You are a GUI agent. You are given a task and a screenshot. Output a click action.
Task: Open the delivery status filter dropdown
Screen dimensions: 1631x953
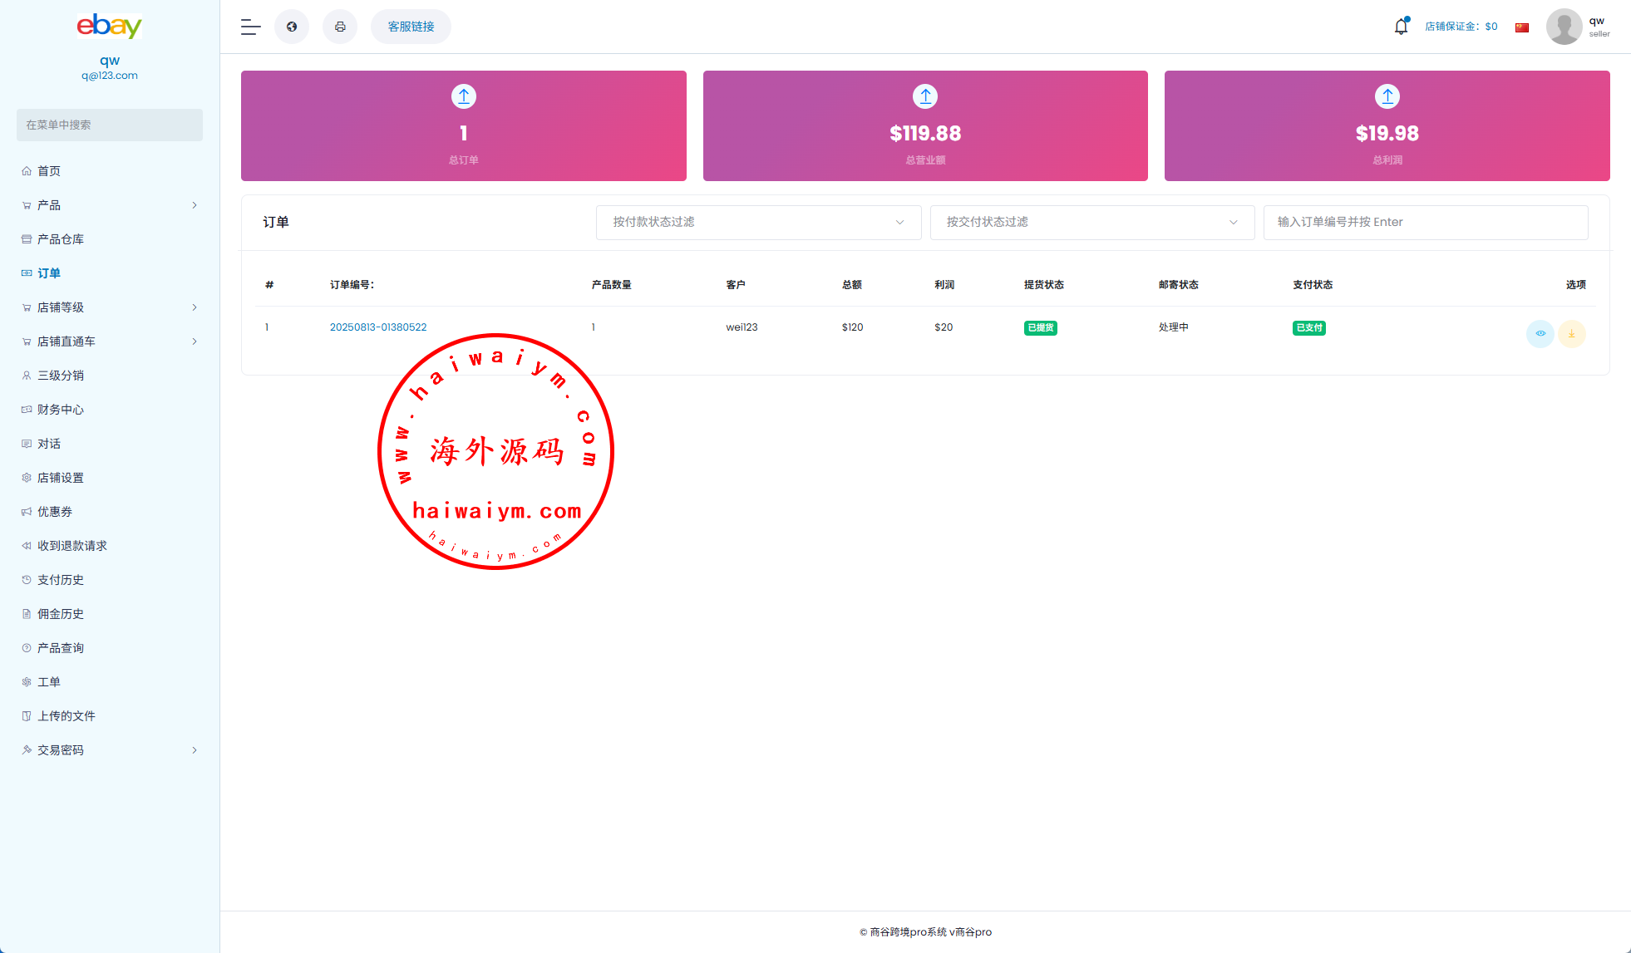click(1091, 222)
